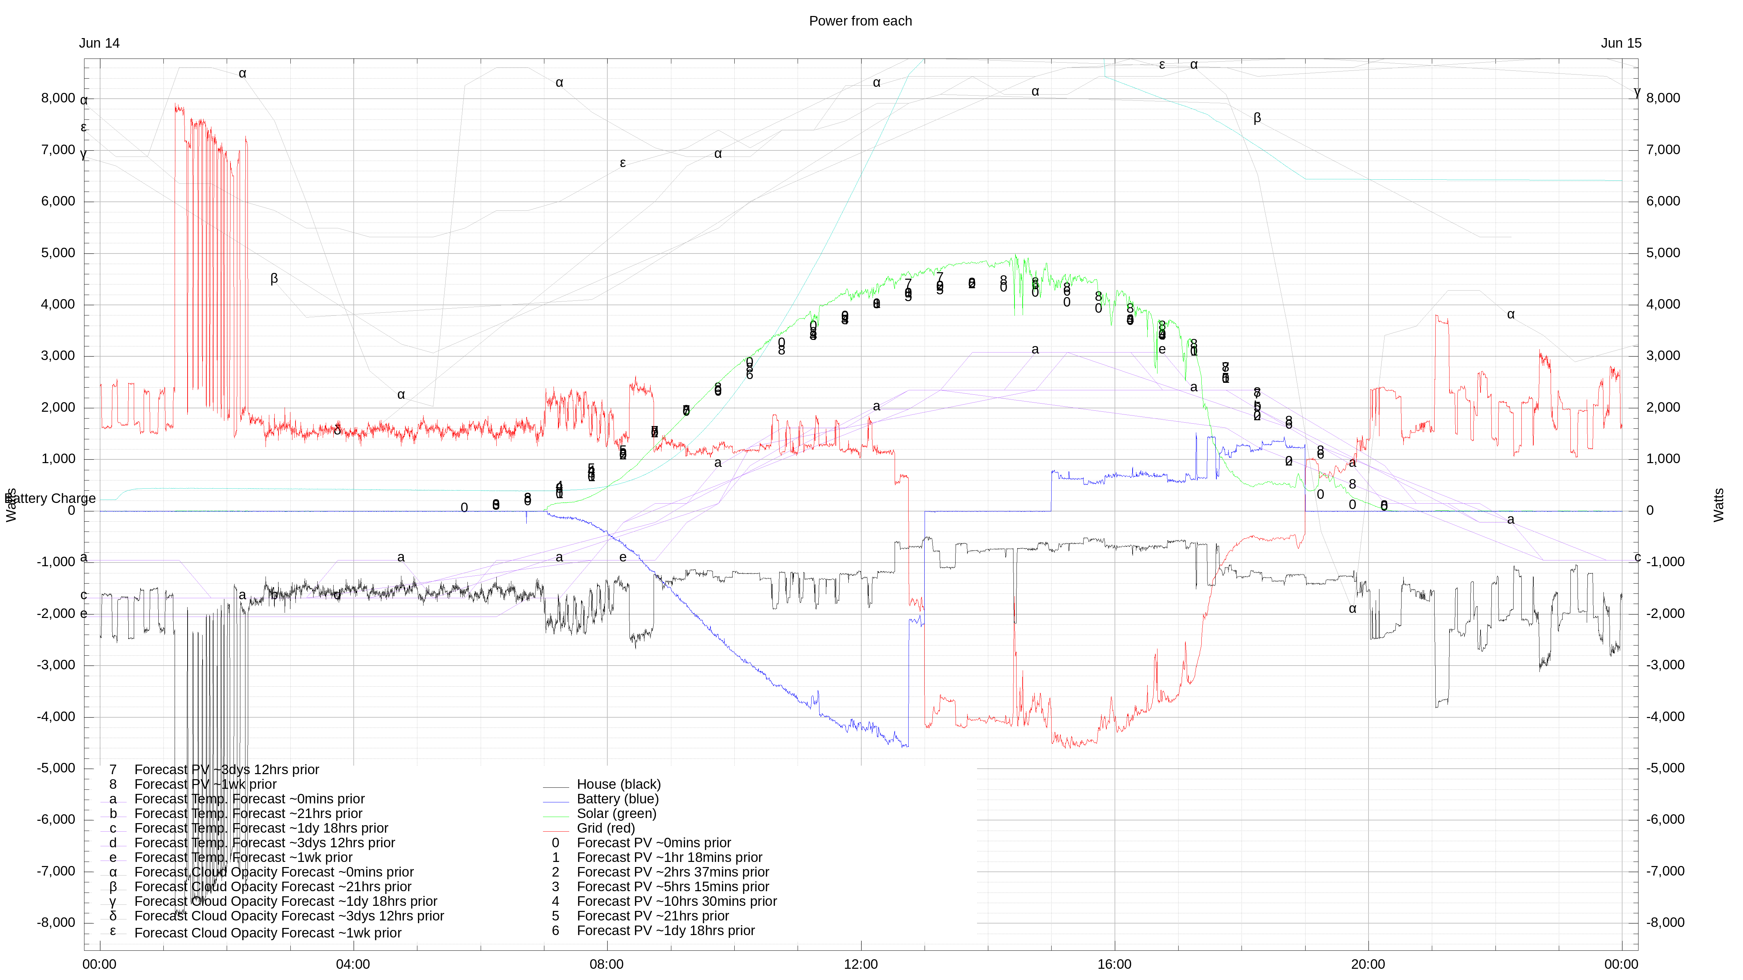Click the '16:00' time axis label

tap(1115, 964)
